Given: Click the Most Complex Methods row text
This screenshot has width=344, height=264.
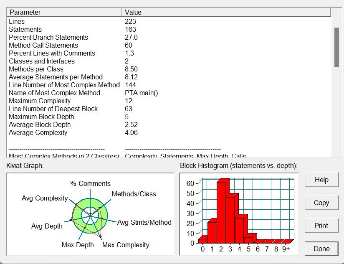Looking at the screenshot, I should pos(64,155).
